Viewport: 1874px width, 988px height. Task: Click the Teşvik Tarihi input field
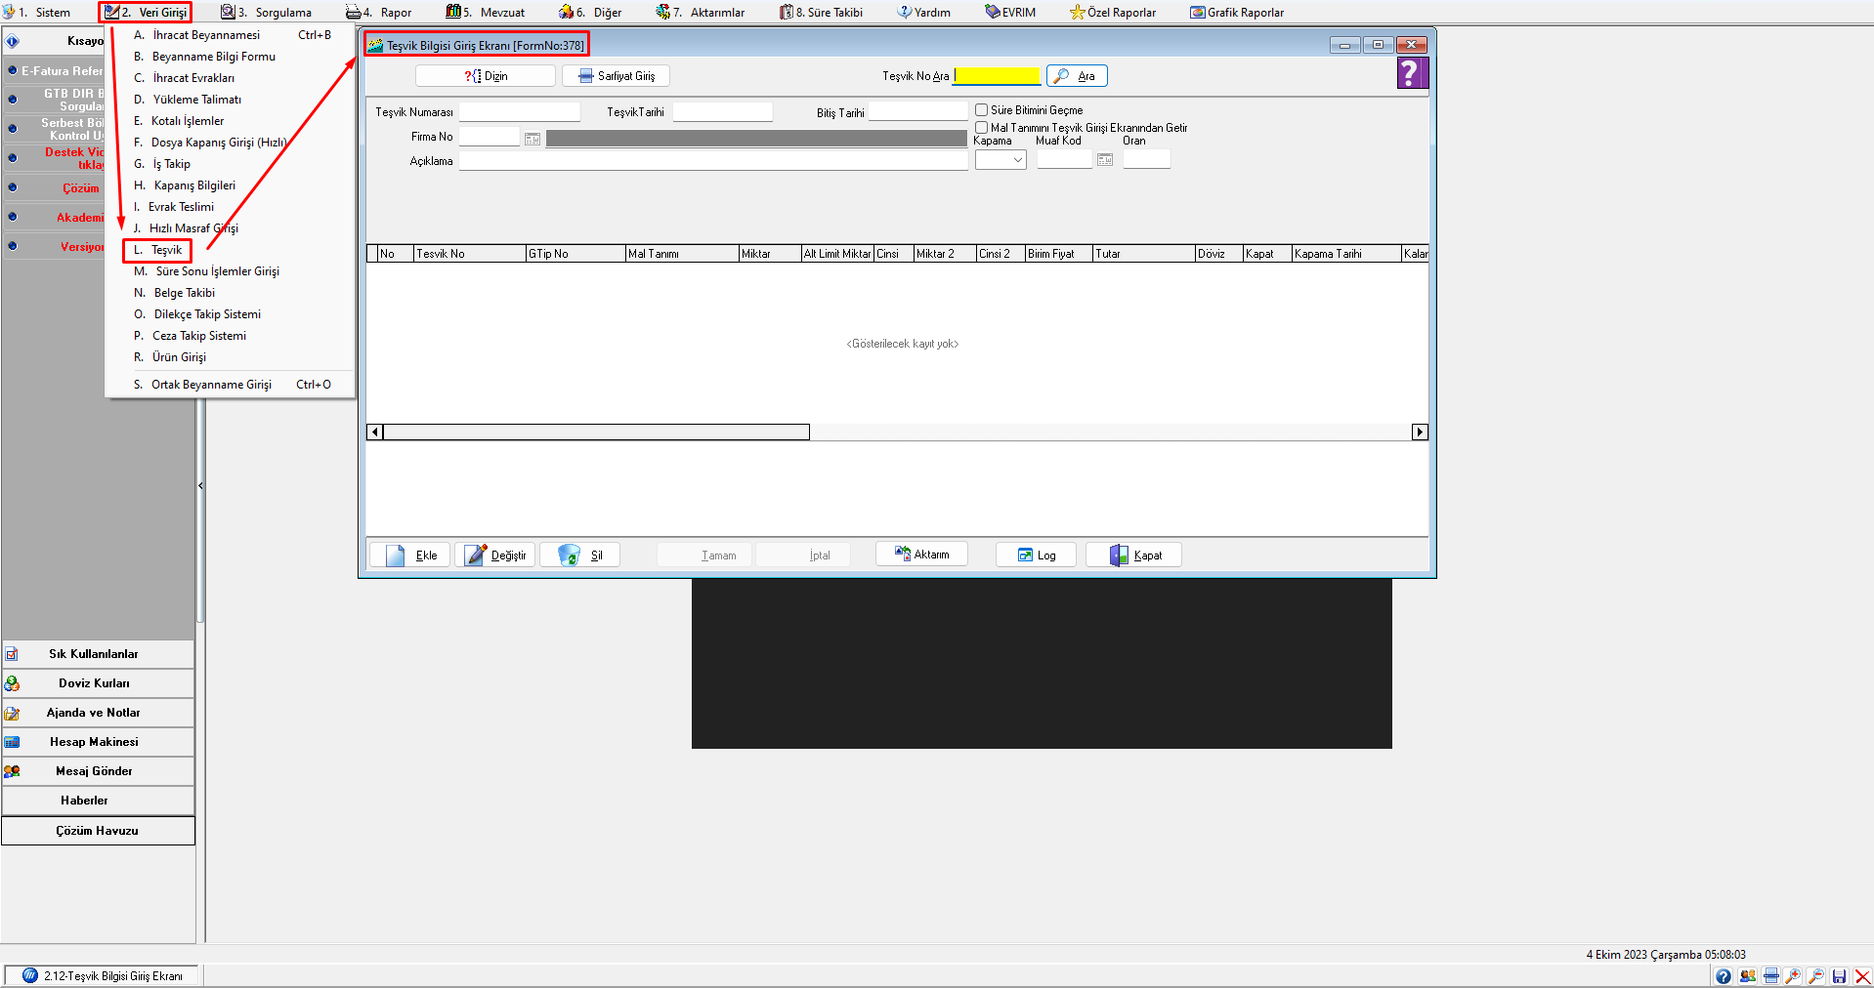[x=723, y=112]
